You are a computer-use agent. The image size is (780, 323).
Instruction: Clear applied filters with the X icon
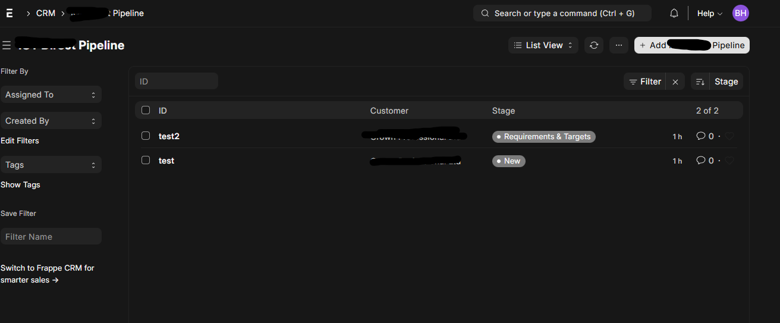[675, 82]
